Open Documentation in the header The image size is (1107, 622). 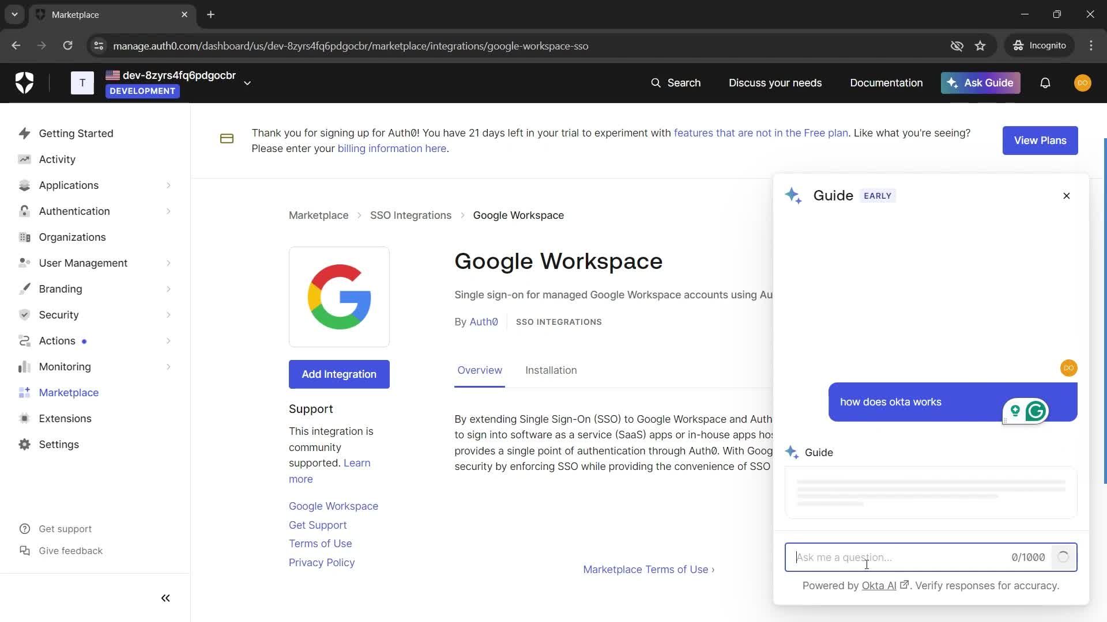886,83
